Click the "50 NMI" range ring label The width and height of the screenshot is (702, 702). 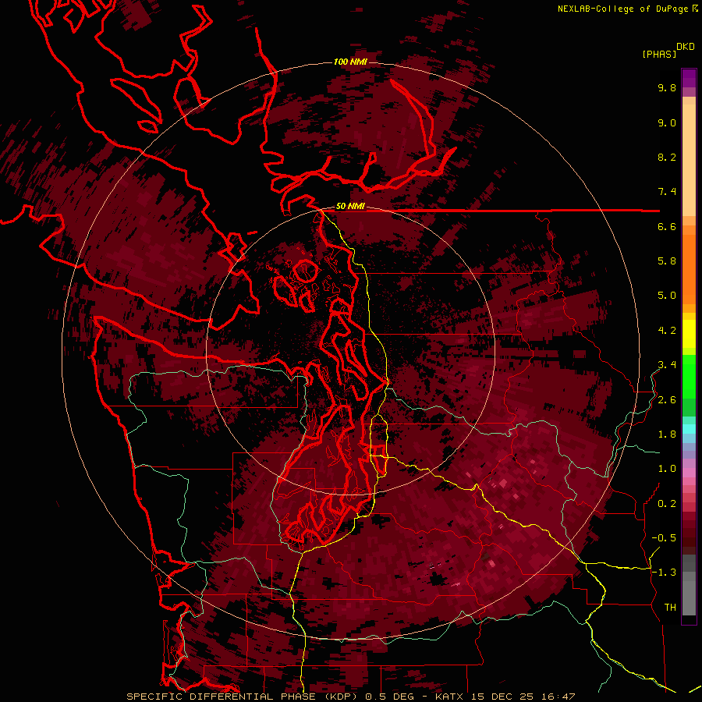tap(350, 207)
